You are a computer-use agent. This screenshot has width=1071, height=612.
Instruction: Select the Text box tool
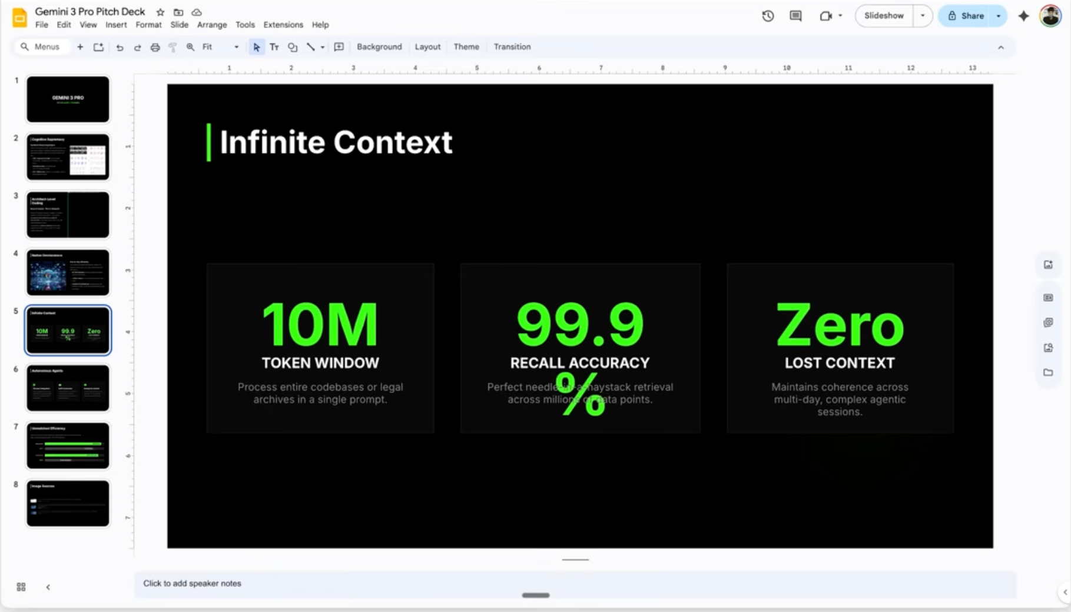click(x=274, y=47)
